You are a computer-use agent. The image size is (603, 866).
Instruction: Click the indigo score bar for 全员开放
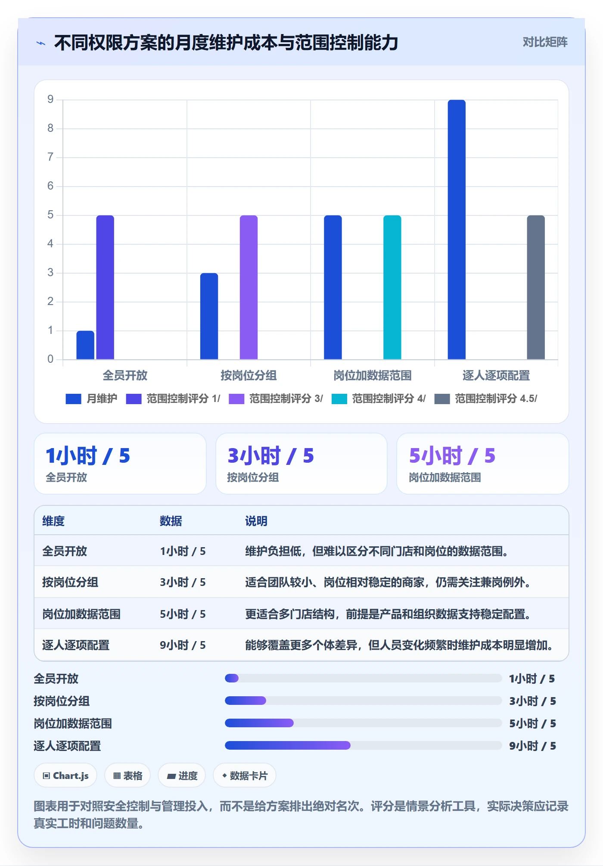click(x=105, y=287)
